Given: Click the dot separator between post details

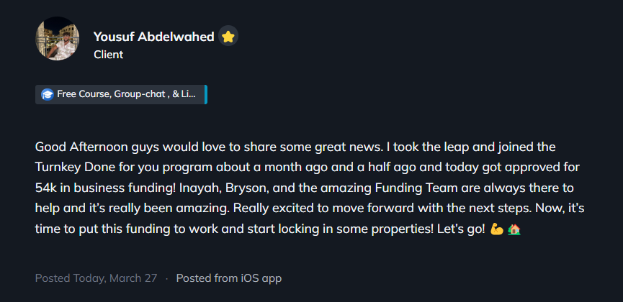Looking at the screenshot, I should click(x=166, y=278).
